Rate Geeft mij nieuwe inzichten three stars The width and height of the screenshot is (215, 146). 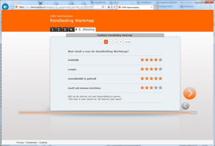(x=152, y=87)
